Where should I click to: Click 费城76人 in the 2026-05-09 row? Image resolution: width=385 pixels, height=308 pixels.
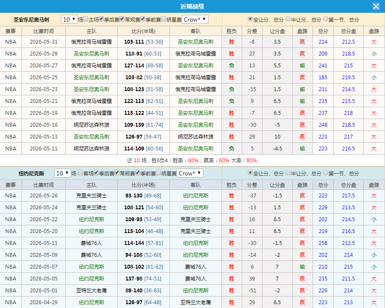[x=91, y=255]
